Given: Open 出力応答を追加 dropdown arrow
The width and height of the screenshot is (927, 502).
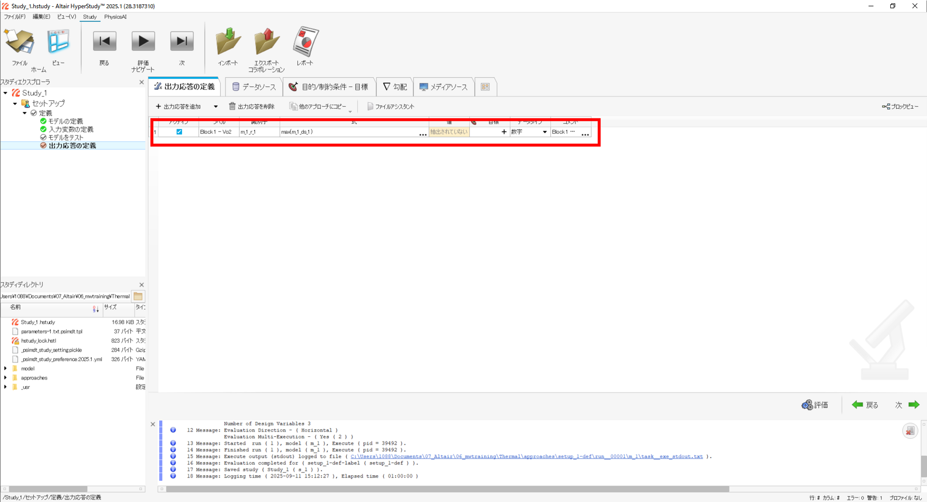Looking at the screenshot, I should (216, 107).
